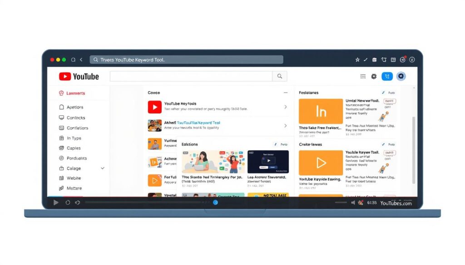The image size is (465, 265).
Task: Open orange thumbnail in Yurlme row
Action: (x=154, y=144)
